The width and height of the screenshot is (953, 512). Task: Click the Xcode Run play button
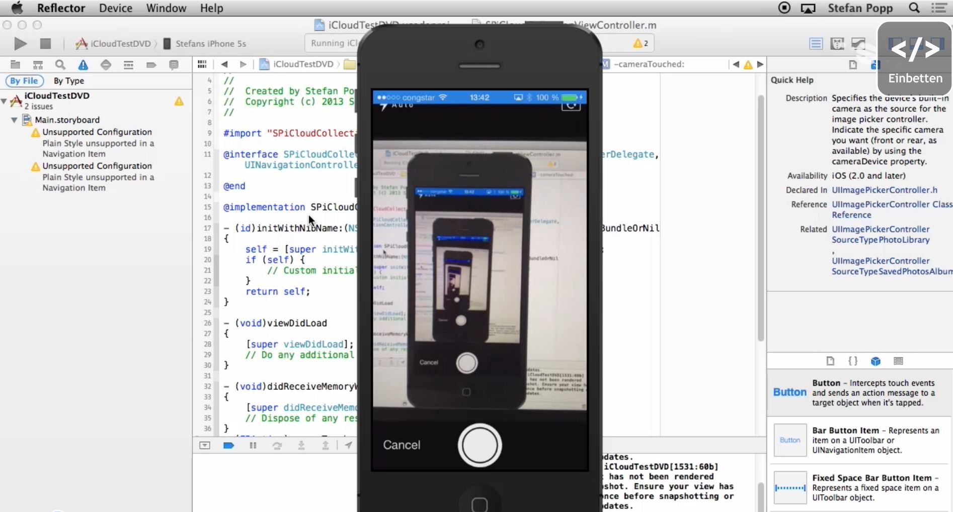pos(20,44)
